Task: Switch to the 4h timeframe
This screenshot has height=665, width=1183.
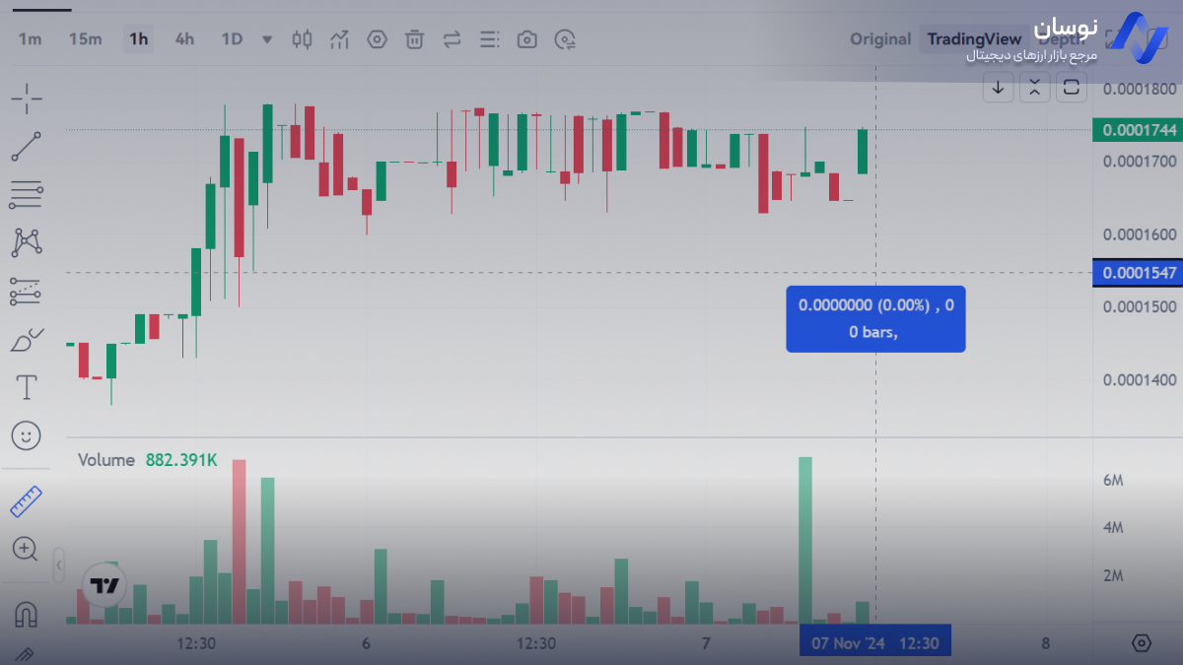Action: 184,39
